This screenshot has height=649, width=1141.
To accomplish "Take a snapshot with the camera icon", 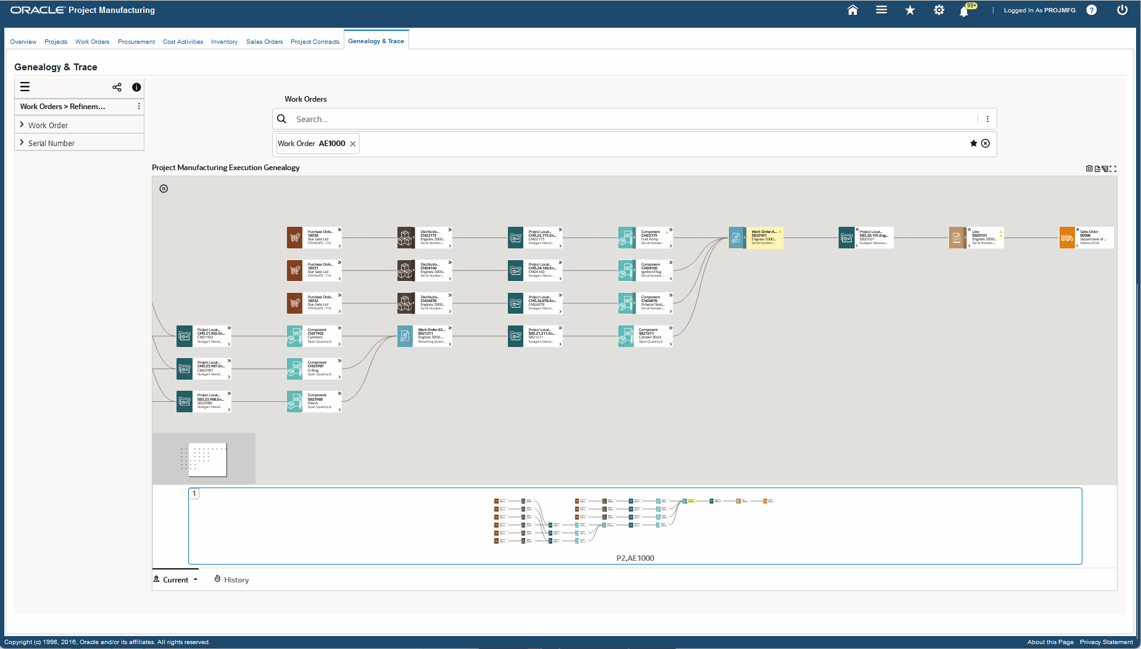I will pos(1089,168).
